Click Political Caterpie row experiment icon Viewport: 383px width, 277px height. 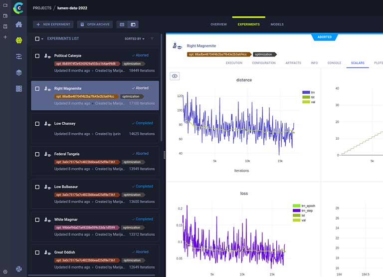pos(47,56)
